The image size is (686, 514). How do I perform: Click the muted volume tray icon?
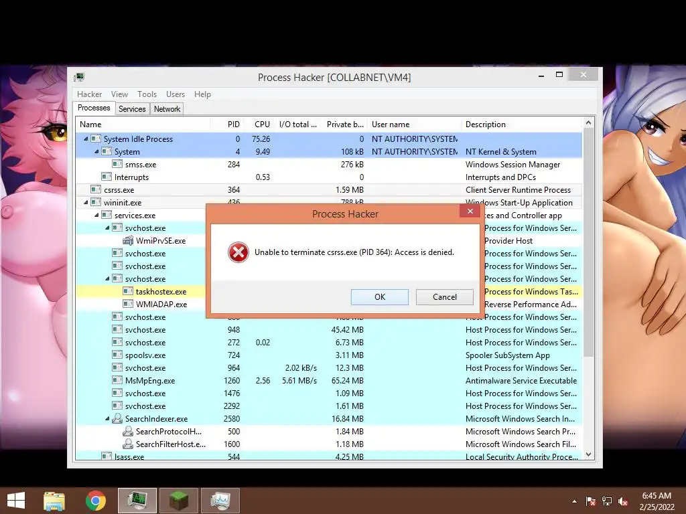point(623,501)
